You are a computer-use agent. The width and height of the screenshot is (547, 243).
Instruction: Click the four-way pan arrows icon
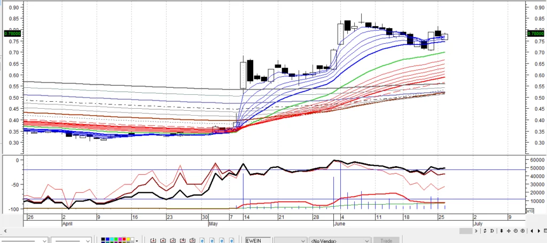point(509,231)
